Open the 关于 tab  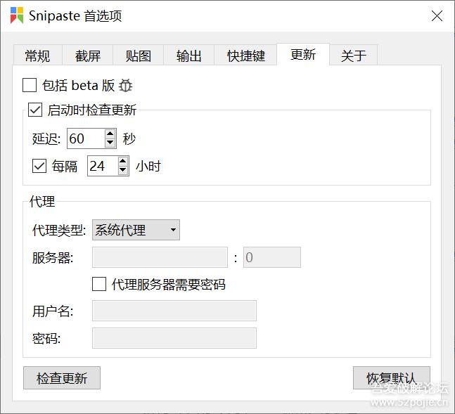[x=354, y=56]
